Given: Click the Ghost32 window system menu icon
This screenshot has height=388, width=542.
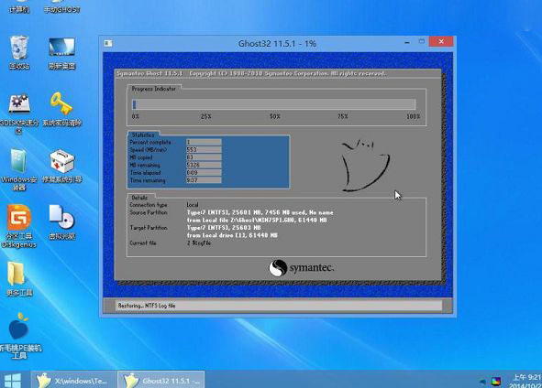Looking at the screenshot, I should (x=108, y=43).
